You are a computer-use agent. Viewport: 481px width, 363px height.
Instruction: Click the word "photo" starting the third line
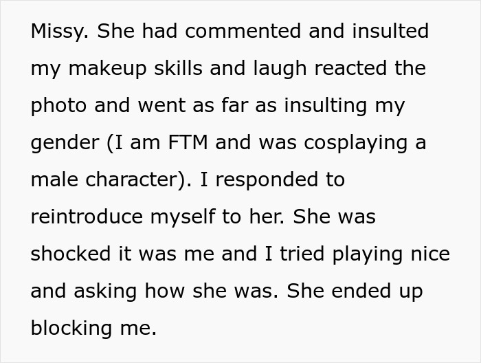(x=57, y=106)
